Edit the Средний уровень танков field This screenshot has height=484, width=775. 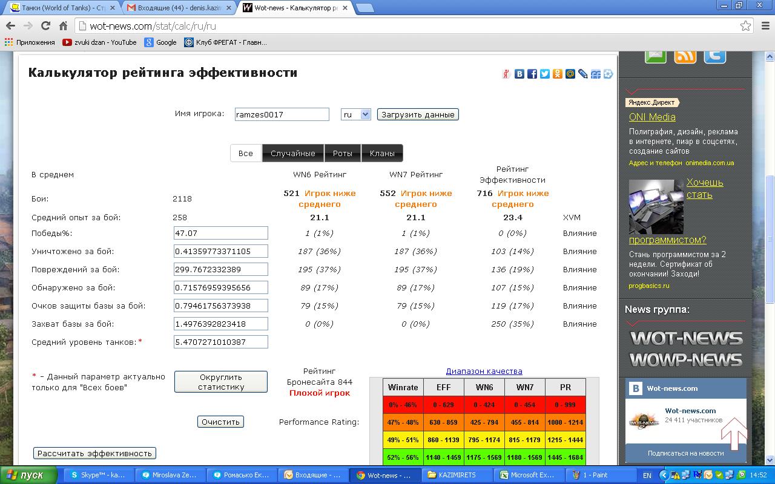click(x=221, y=342)
